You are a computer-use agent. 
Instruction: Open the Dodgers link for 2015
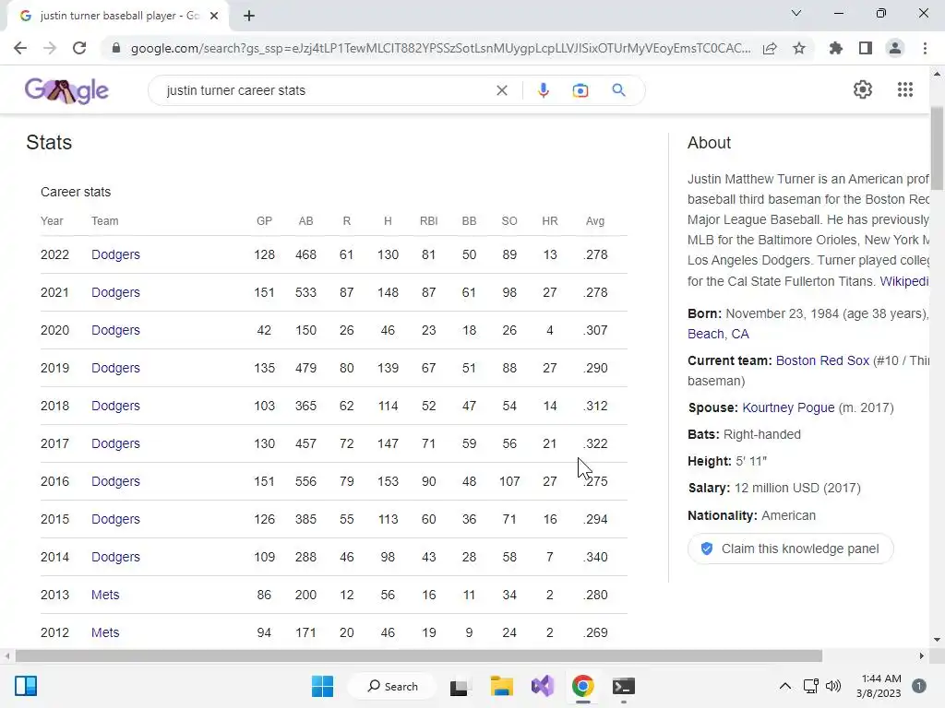click(115, 519)
